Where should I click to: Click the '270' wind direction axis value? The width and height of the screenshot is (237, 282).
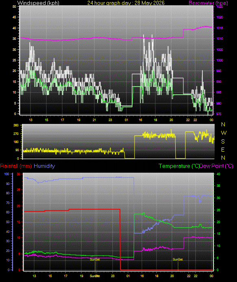(16, 134)
